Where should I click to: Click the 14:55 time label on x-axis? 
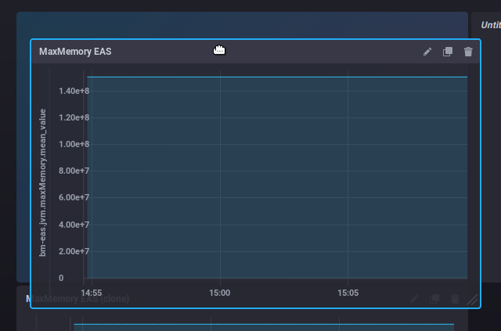92,293
